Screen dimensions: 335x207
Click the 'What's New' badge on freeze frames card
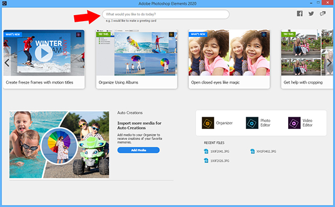(x=13, y=35)
